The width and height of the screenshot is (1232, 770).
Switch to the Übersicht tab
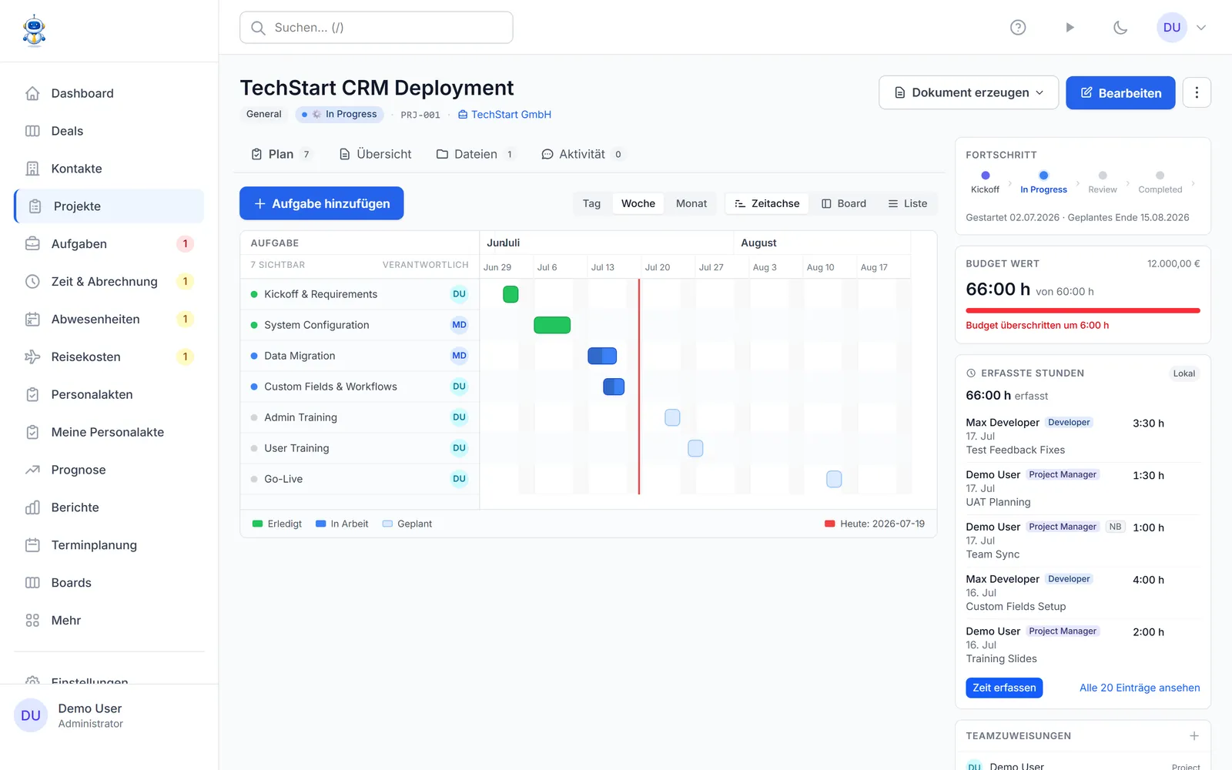375,154
